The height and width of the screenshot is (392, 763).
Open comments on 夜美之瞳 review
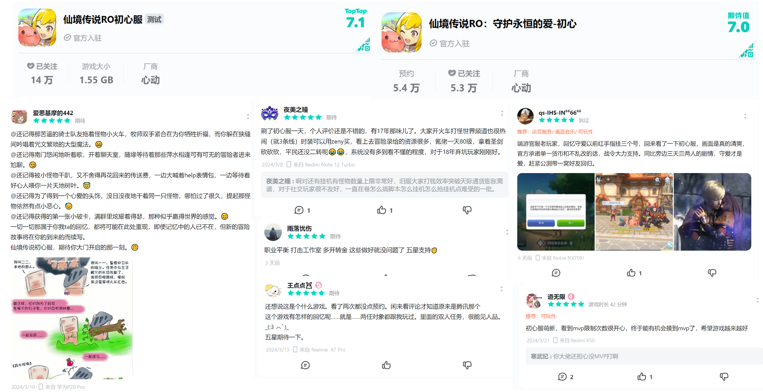[x=302, y=210]
